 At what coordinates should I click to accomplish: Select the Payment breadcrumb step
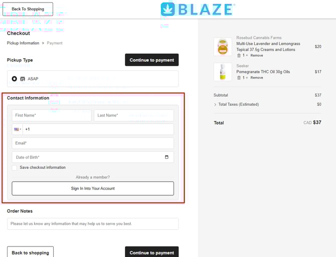[55, 43]
